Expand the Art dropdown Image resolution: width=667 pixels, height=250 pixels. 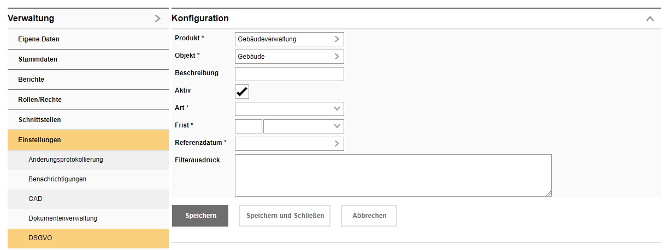coord(337,109)
